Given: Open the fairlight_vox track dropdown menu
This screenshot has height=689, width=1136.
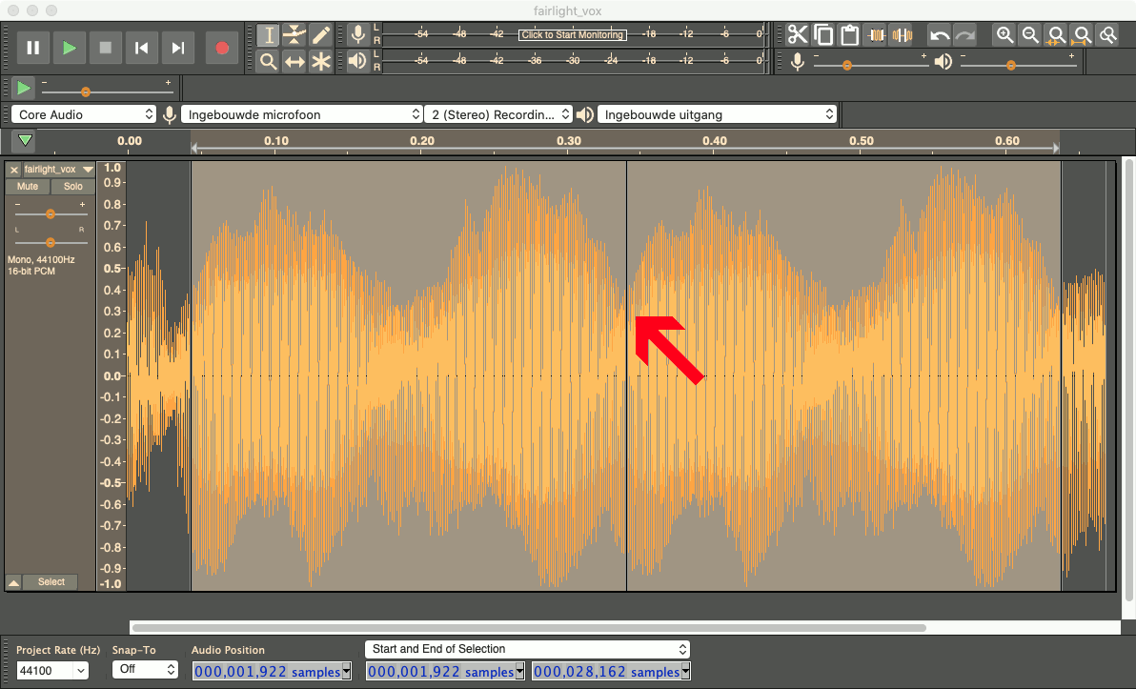Looking at the screenshot, I should click(88, 170).
